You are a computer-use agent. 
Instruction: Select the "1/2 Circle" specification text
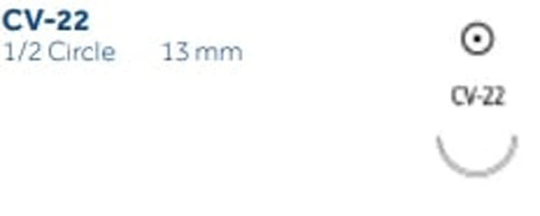pyautogui.click(x=58, y=52)
